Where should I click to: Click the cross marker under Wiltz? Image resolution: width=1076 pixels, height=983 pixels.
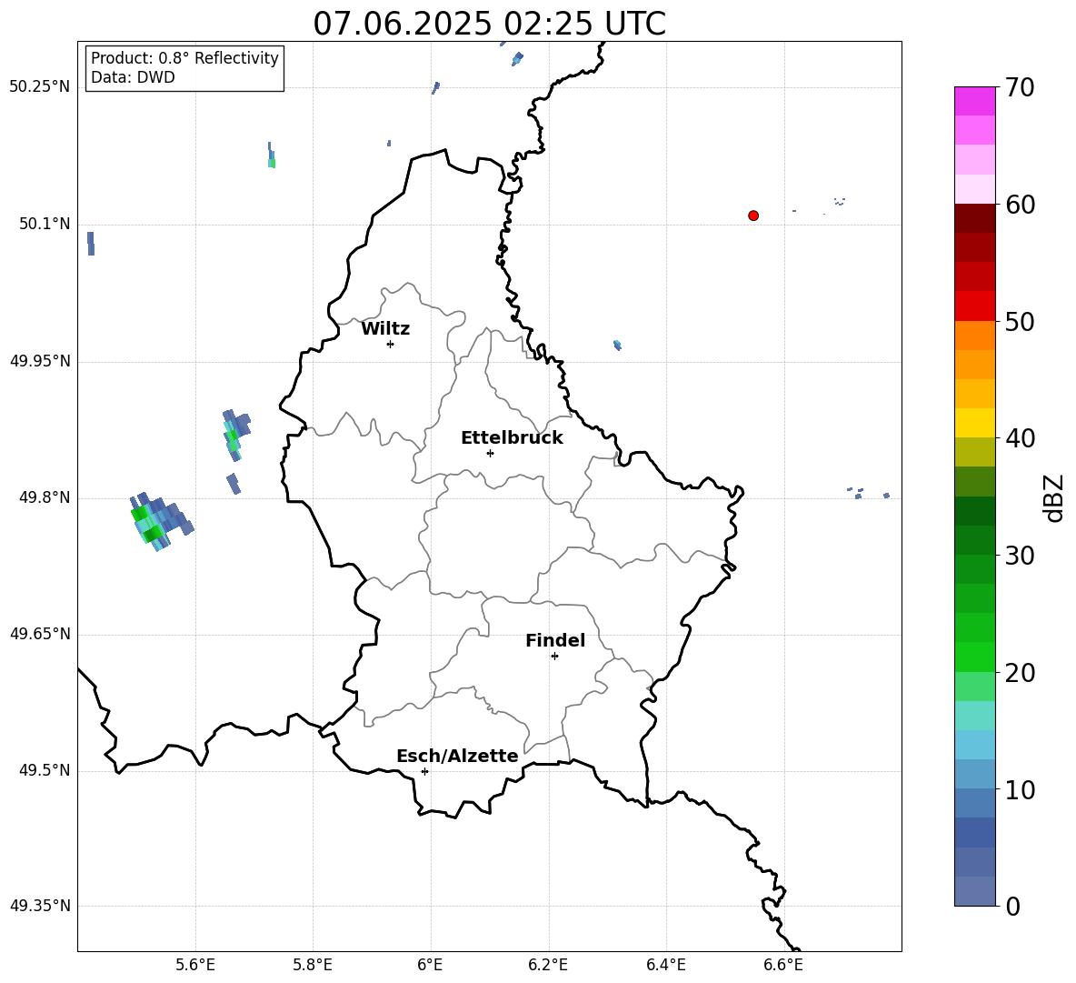390,344
